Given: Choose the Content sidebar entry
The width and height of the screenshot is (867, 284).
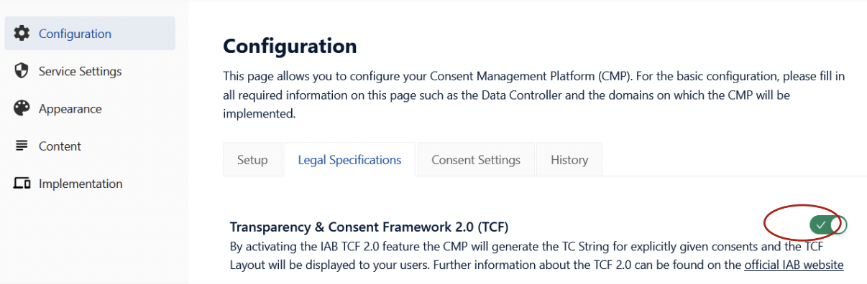Looking at the screenshot, I should (x=60, y=146).
